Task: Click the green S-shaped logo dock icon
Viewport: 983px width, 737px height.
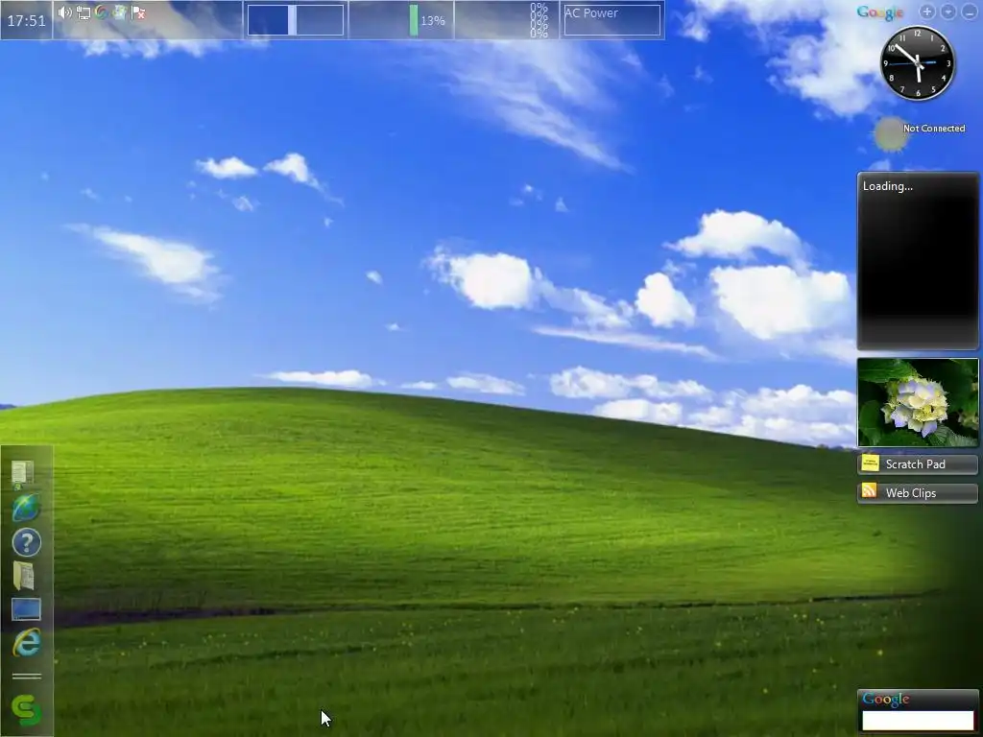Action: (x=26, y=710)
